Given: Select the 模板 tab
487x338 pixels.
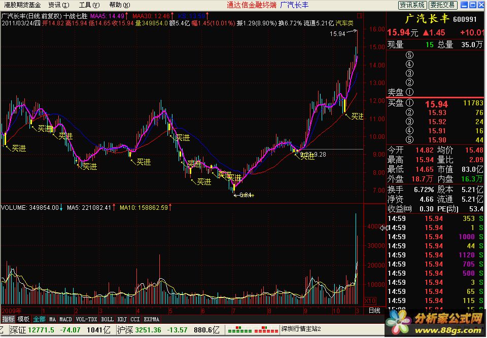Looking at the screenshot, I should click(23, 319).
